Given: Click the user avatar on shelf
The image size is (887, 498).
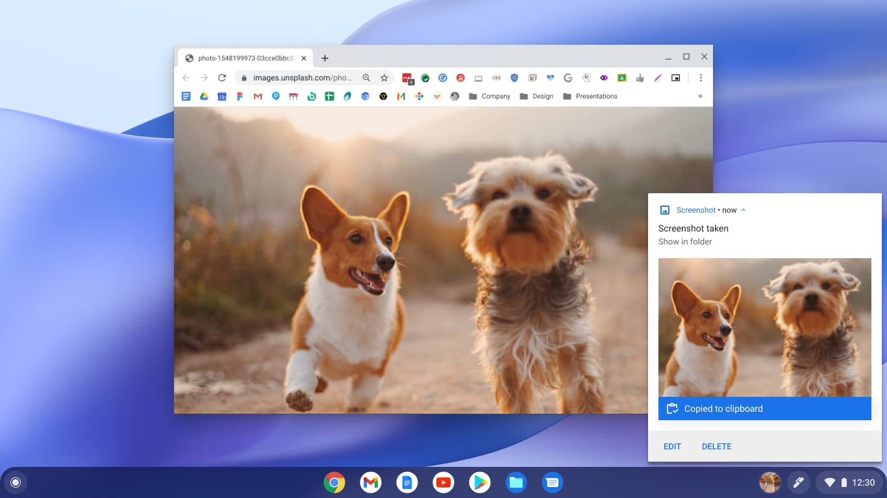Looking at the screenshot, I should pos(770,482).
